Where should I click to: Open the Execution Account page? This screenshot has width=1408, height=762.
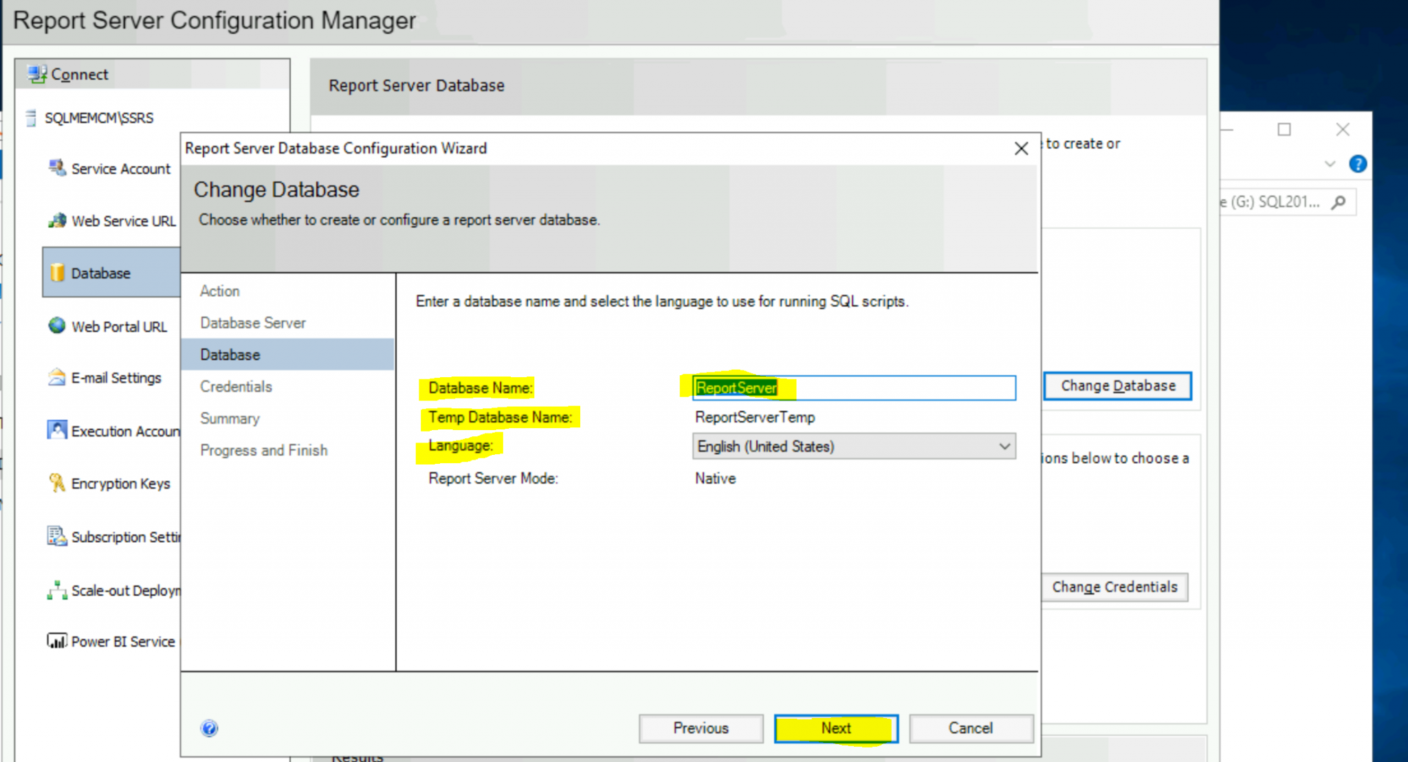(56, 430)
